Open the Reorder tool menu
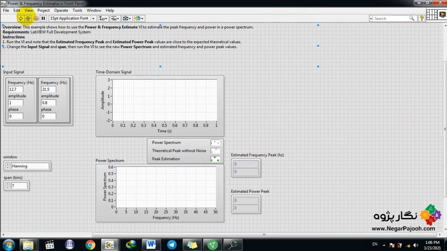The width and height of the screenshot is (447, 251). [139, 18]
